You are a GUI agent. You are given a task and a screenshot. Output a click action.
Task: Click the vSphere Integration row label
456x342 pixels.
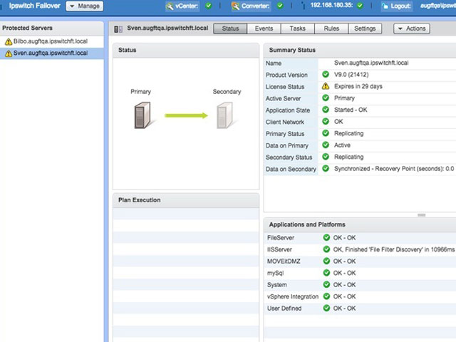(x=293, y=296)
